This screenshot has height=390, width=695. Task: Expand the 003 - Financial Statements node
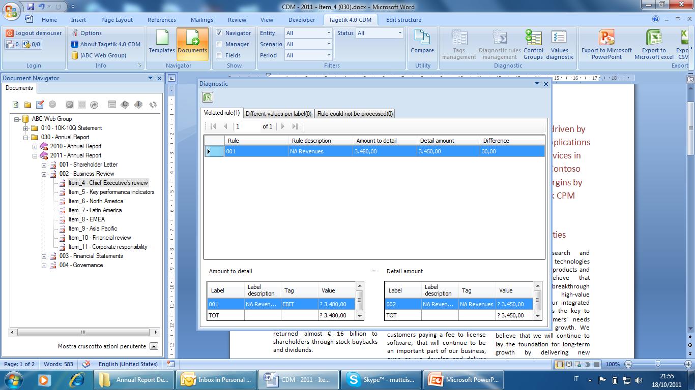click(x=44, y=256)
